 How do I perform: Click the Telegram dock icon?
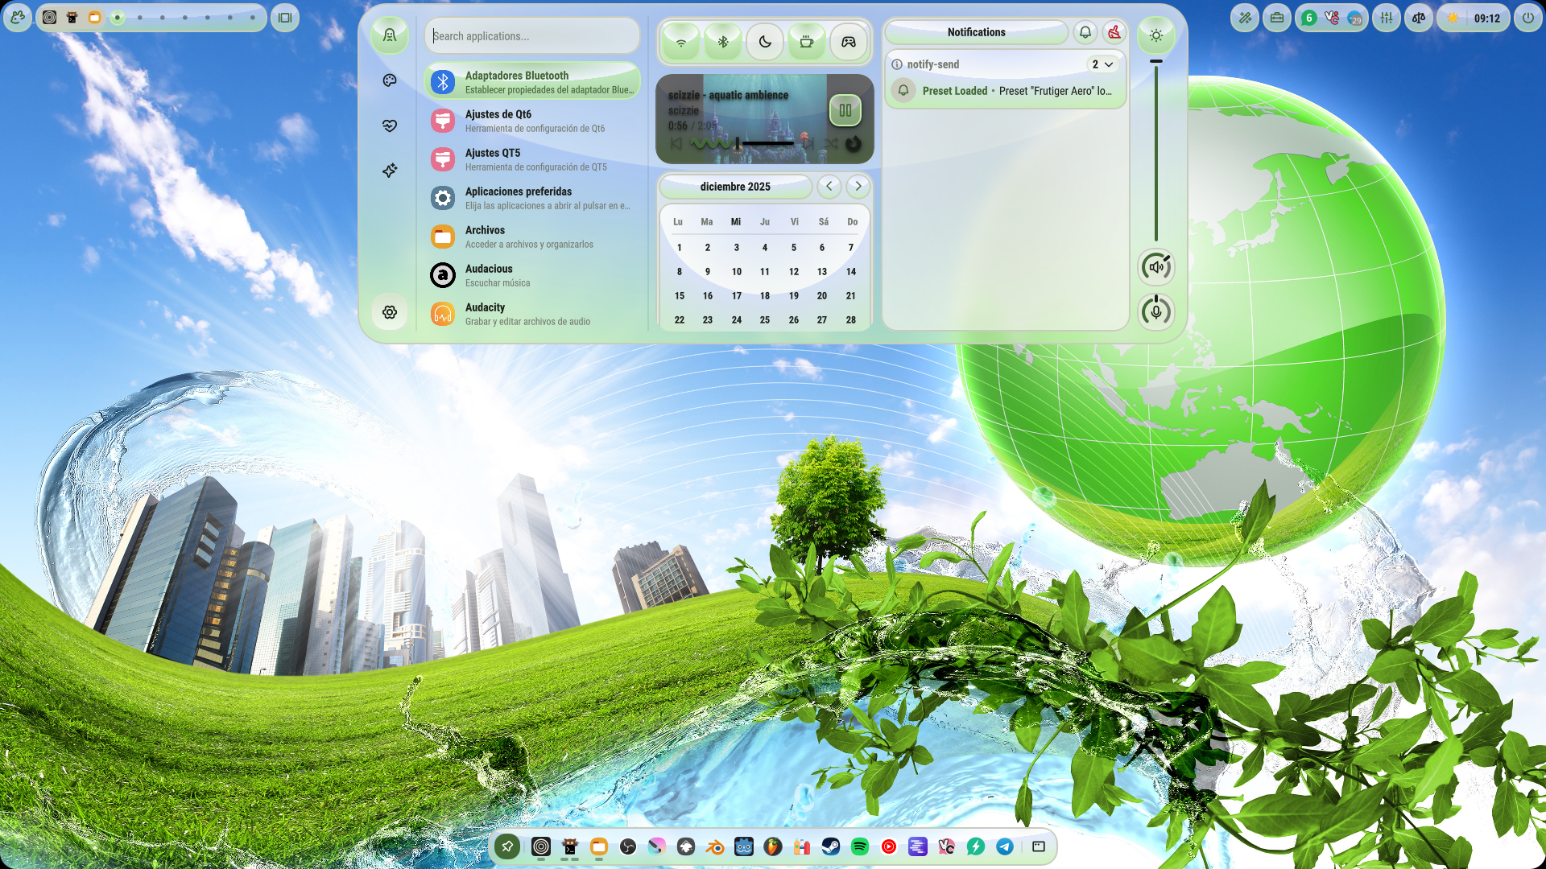coord(1005,846)
